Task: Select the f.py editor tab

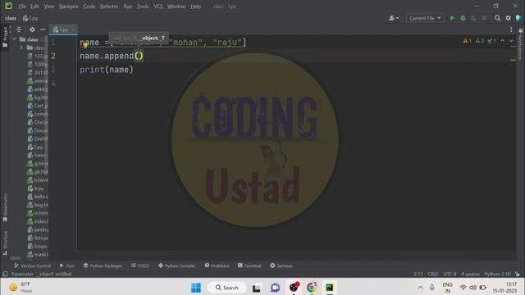Action: 63,29
